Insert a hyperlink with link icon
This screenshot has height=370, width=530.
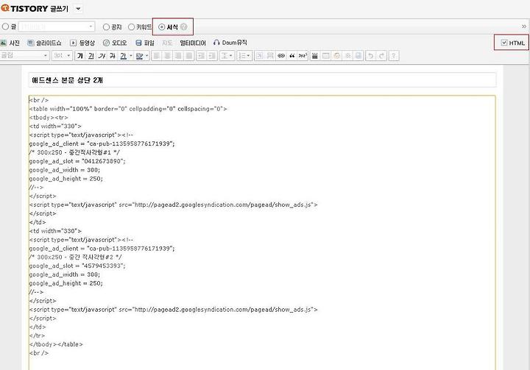tap(281, 56)
